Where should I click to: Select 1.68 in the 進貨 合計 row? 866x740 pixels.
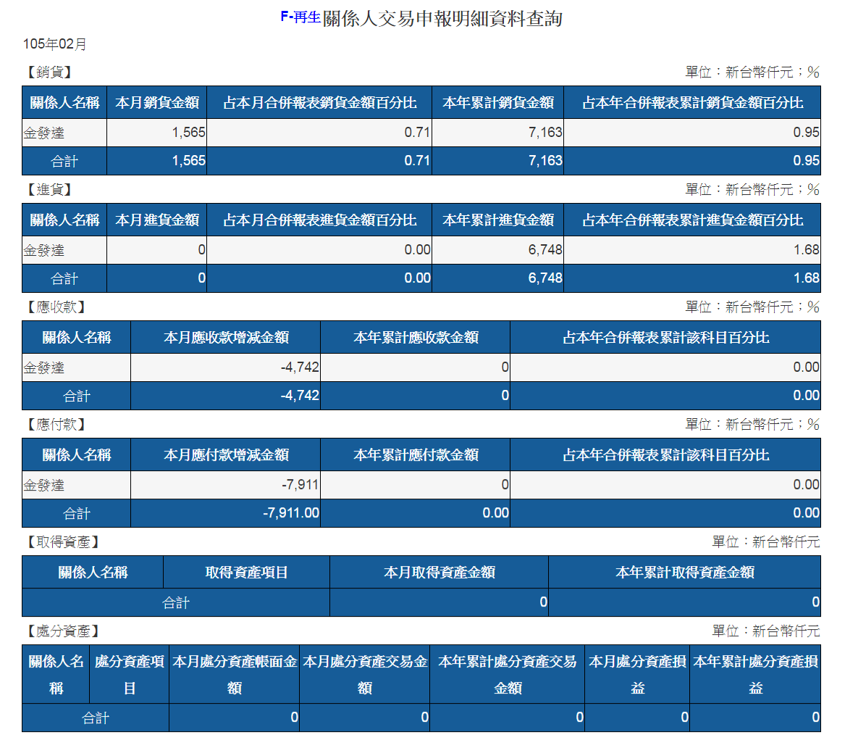coord(807,278)
